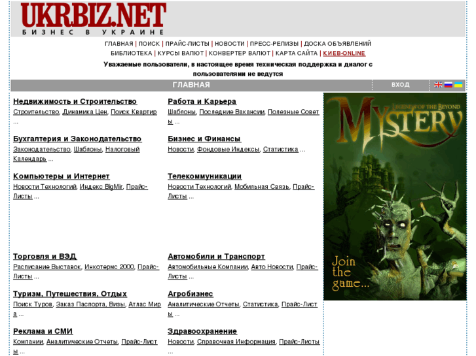This screenshot has width=476, height=356.
Task: Open the Фондовые Индексы link
Action: tap(229, 150)
